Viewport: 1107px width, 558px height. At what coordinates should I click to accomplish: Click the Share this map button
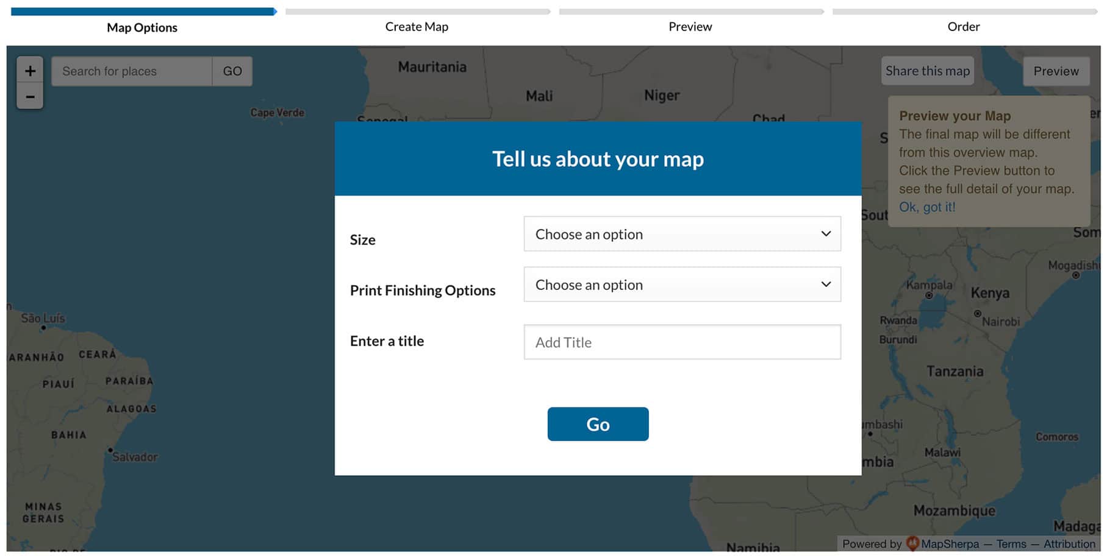pos(927,71)
